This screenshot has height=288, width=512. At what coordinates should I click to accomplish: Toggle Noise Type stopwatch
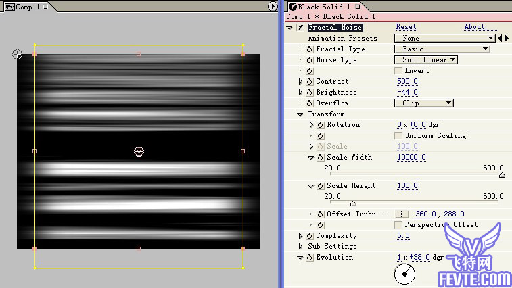pyautogui.click(x=310, y=59)
